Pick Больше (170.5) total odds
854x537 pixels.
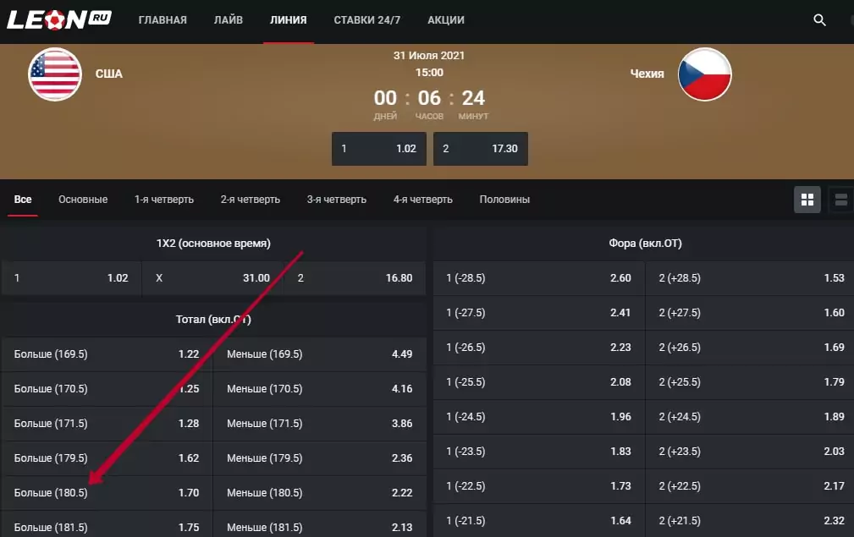point(107,389)
